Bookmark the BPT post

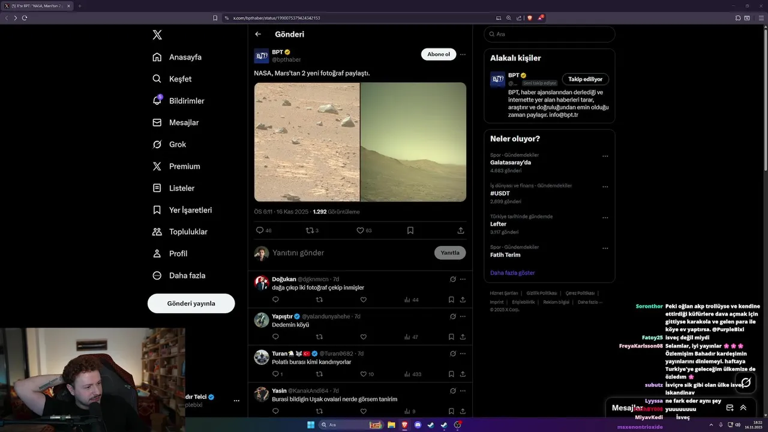410,230
